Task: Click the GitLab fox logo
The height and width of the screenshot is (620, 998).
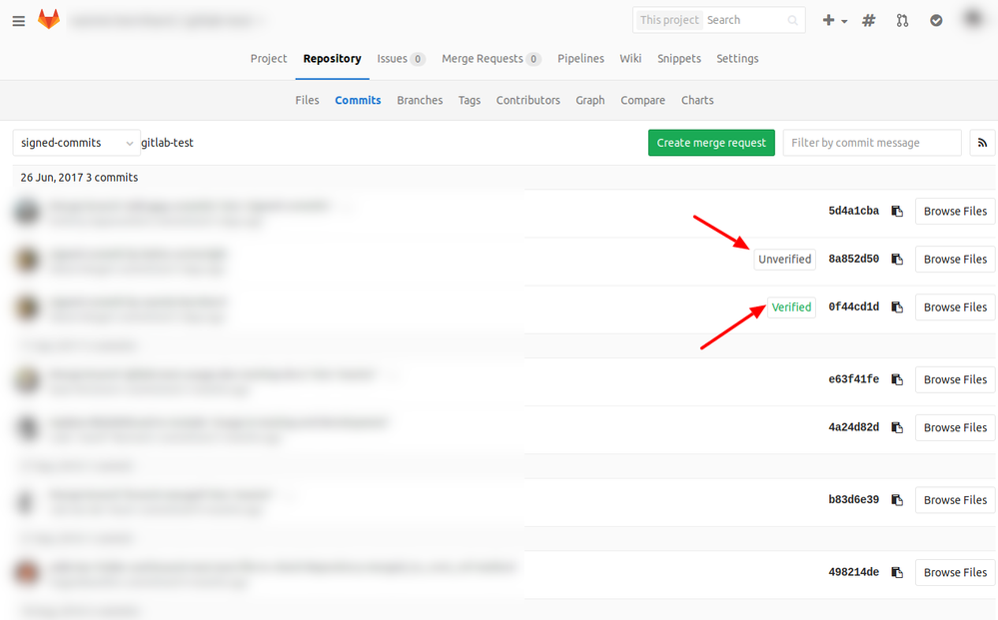Action: [x=49, y=20]
